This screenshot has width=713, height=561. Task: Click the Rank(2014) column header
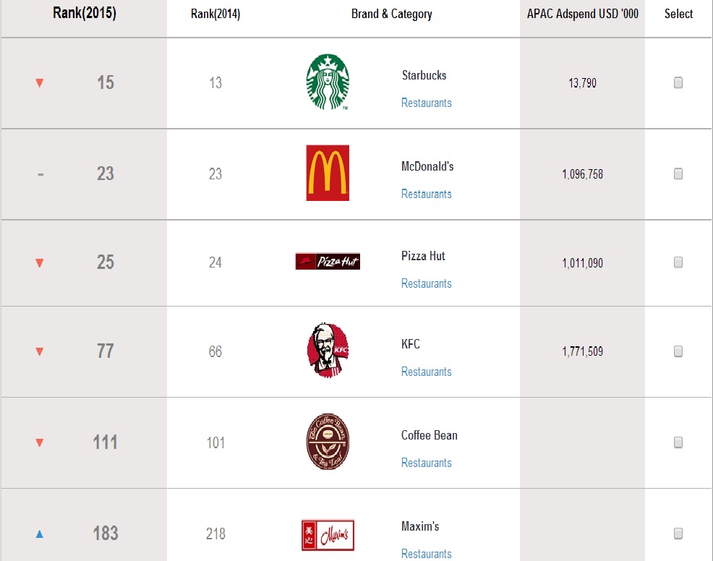click(x=215, y=14)
